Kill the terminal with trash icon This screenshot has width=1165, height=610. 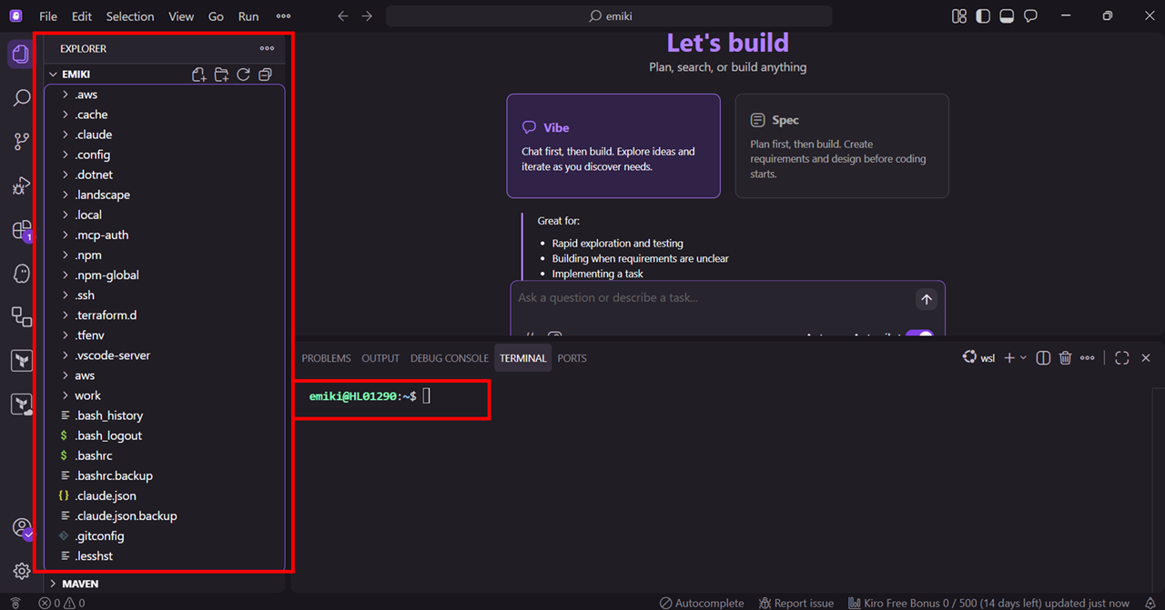click(x=1066, y=358)
